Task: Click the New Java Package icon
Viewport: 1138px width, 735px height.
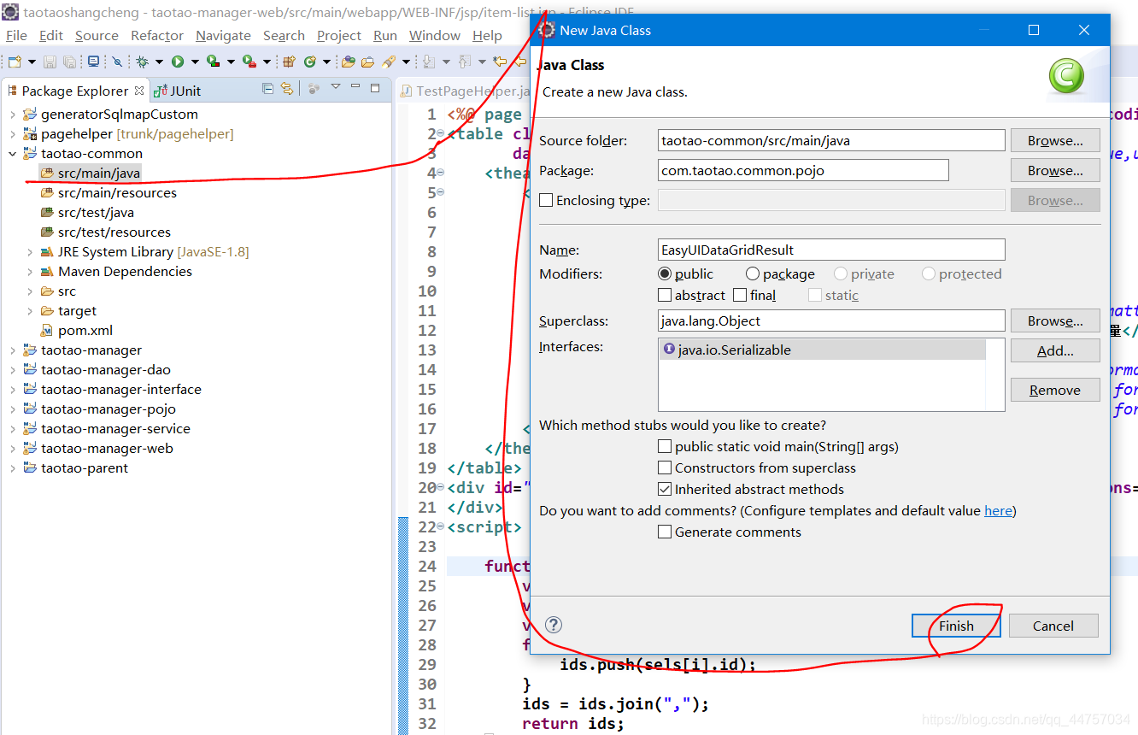Action: (288, 62)
